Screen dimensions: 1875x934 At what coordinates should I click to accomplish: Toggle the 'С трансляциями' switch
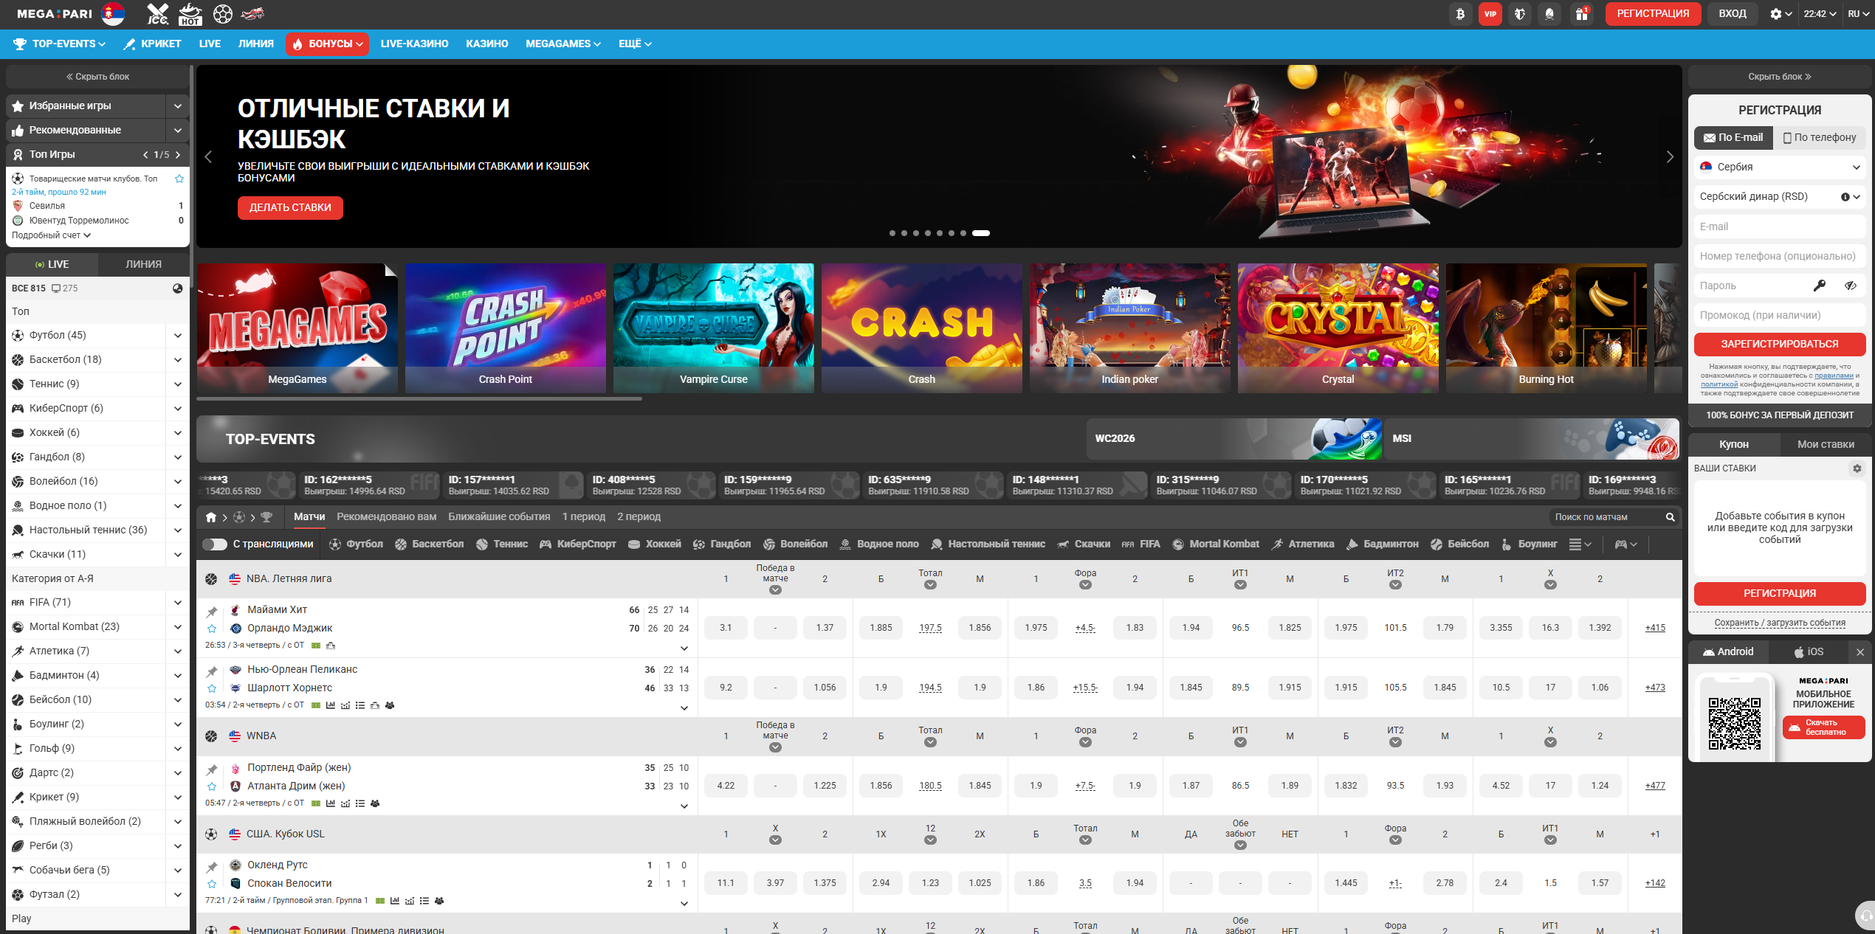215,544
